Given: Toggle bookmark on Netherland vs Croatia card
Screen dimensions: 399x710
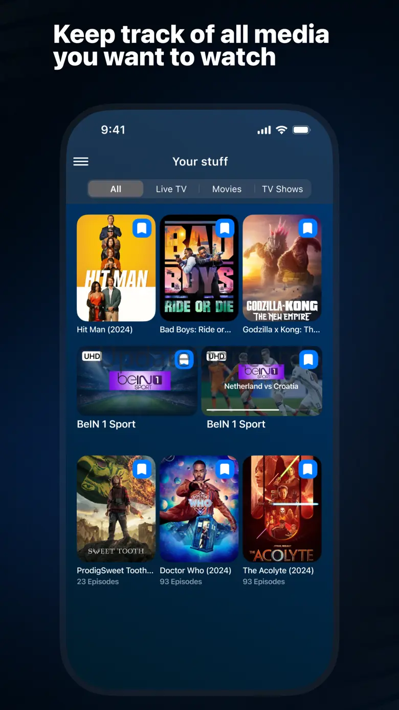Looking at the screenshot, I should click(x=308, y=360).
